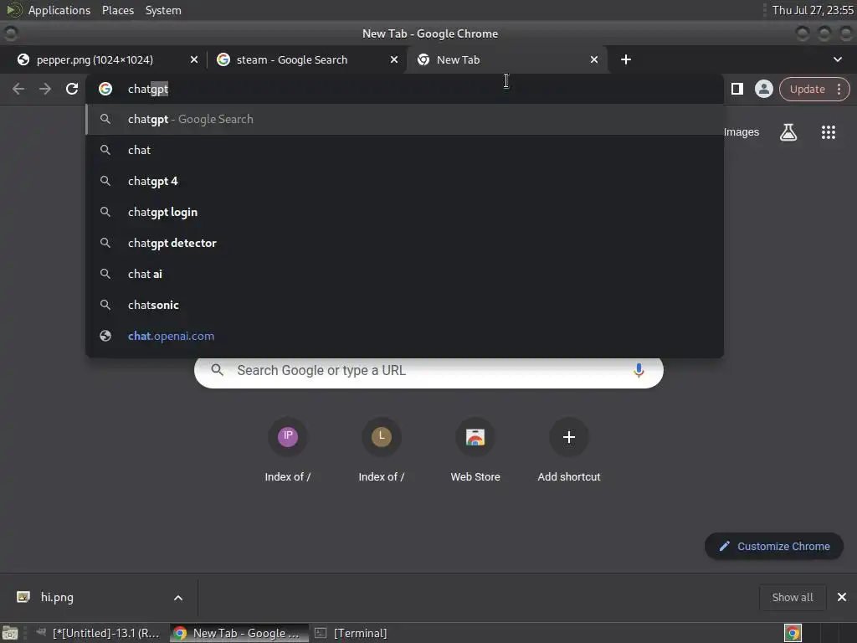
Task: Switch to the steam - Google Search tab
Action: pos(306,59)
